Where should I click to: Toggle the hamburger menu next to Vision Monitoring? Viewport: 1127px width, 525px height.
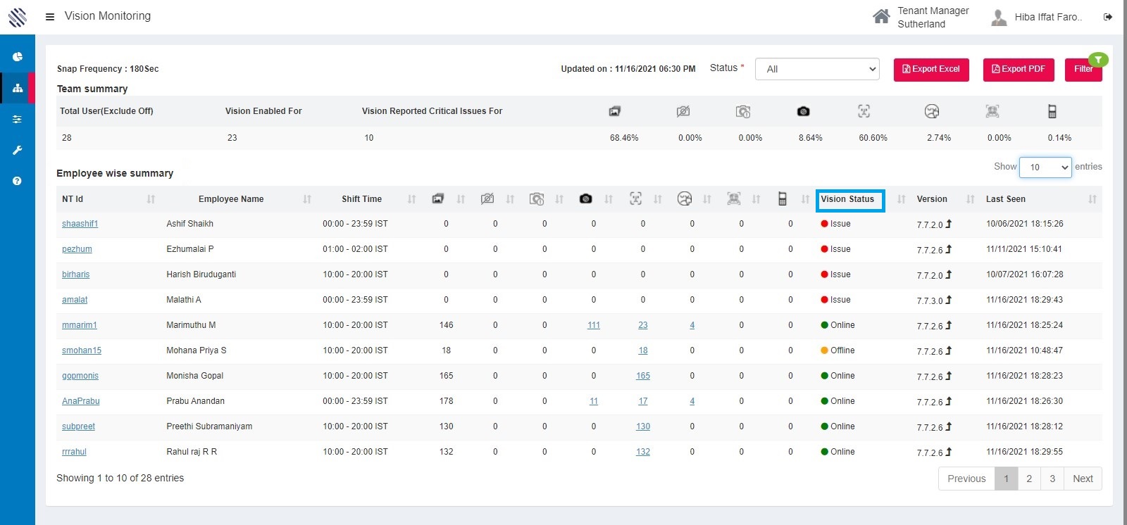[x=50, y=16]
